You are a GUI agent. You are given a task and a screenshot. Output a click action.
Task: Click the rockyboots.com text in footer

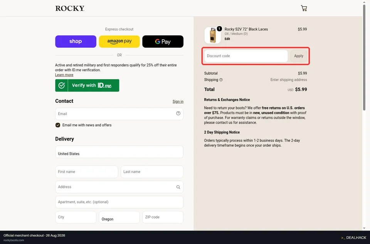[x=14, y=240]
